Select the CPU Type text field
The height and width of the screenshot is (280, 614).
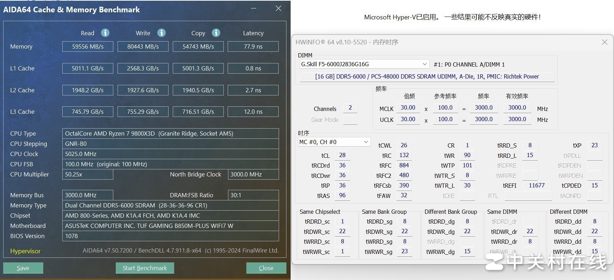(x=170, y=133)
